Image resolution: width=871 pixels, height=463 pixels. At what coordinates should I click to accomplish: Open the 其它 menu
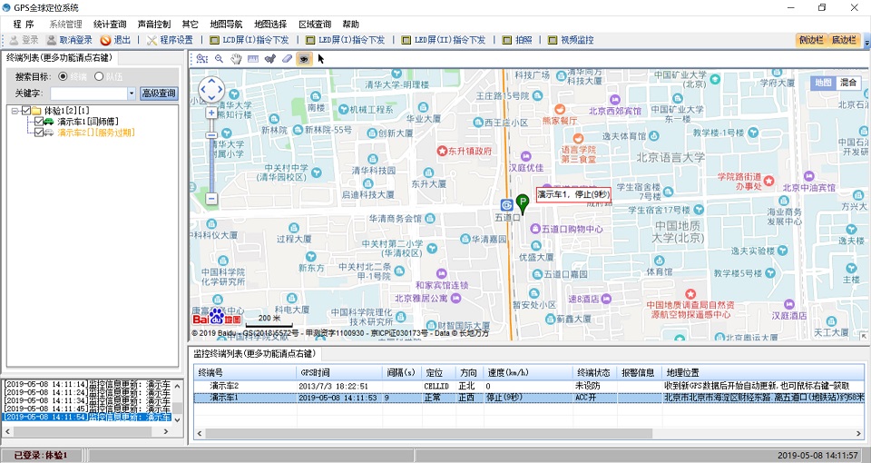pos(190,24)
